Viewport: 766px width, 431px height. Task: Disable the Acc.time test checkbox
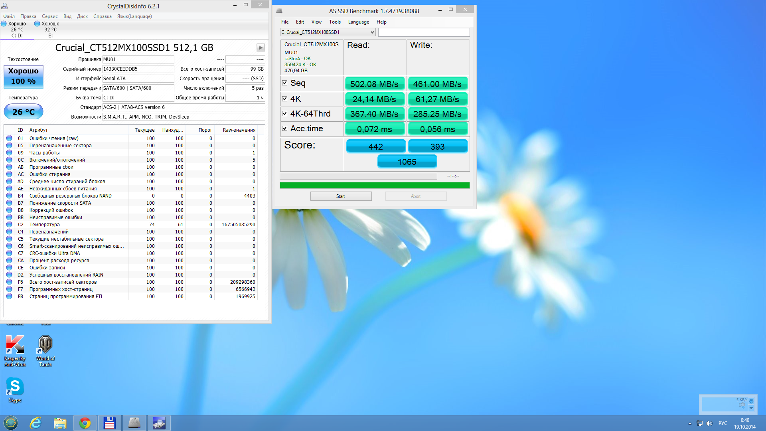[285, 129]
